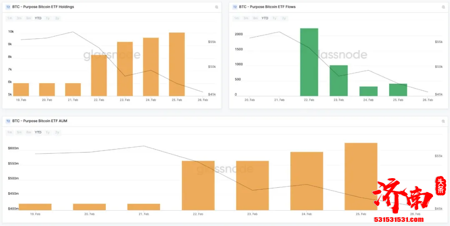This screenshot has width=450, height=226.
Task: Switch ETF Flows chart to 3m range
Action: [x=246, y=18]
